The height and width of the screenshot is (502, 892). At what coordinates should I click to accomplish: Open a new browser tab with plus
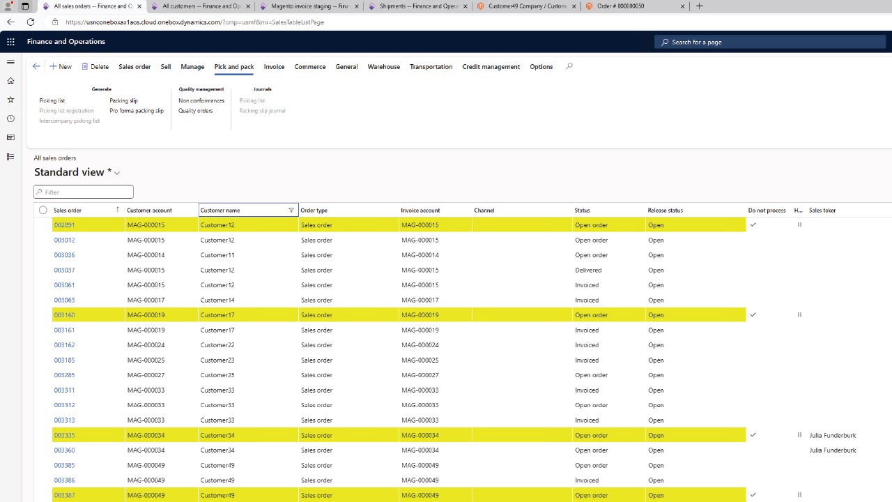(x=699, y=6)
